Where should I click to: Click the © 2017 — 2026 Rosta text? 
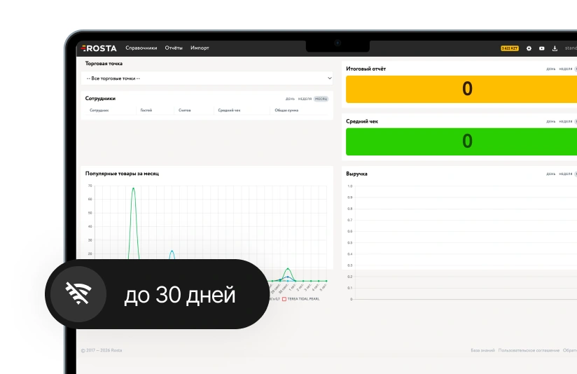tap(102, 350)
